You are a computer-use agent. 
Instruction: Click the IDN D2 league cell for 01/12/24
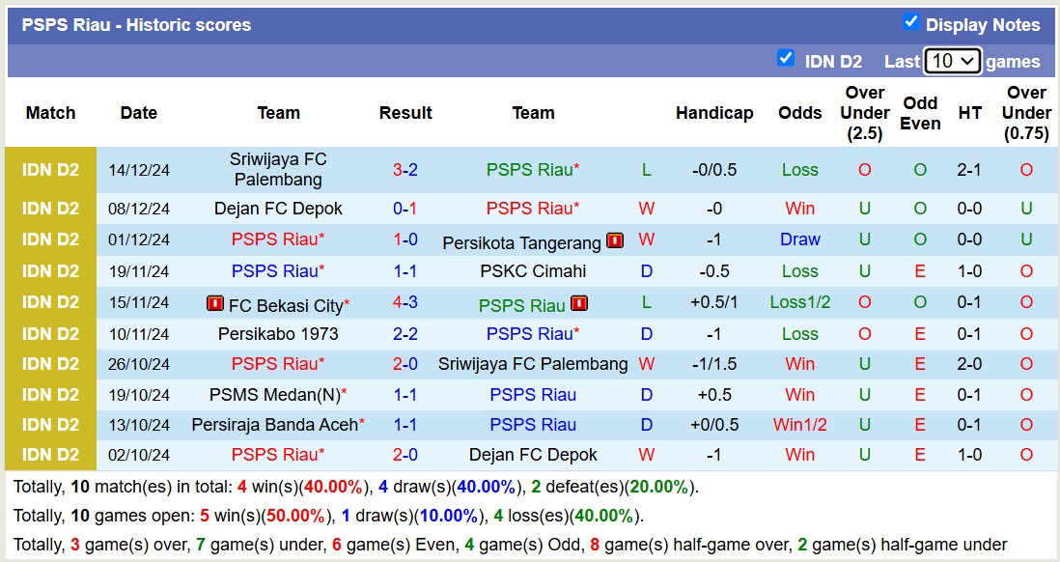[x=50, y=239]
